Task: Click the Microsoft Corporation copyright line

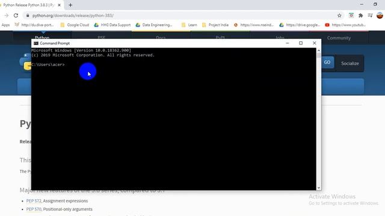Action: [93, 55]
